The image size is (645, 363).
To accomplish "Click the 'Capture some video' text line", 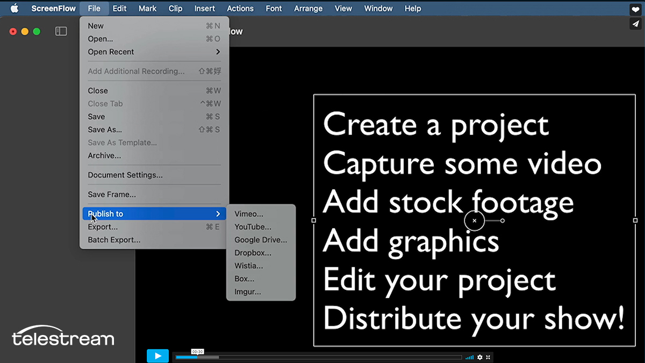I will pyautogui.click(x=462, y=163).
